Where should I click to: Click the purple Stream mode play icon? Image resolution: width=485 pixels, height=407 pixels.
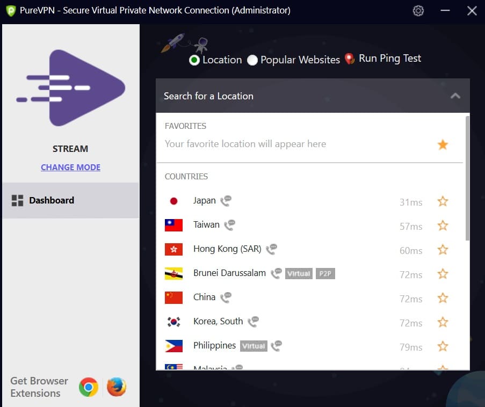(x=71, y=88)
